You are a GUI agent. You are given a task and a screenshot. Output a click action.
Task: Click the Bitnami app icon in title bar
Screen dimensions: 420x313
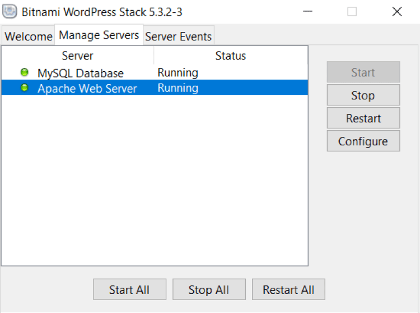9,11
